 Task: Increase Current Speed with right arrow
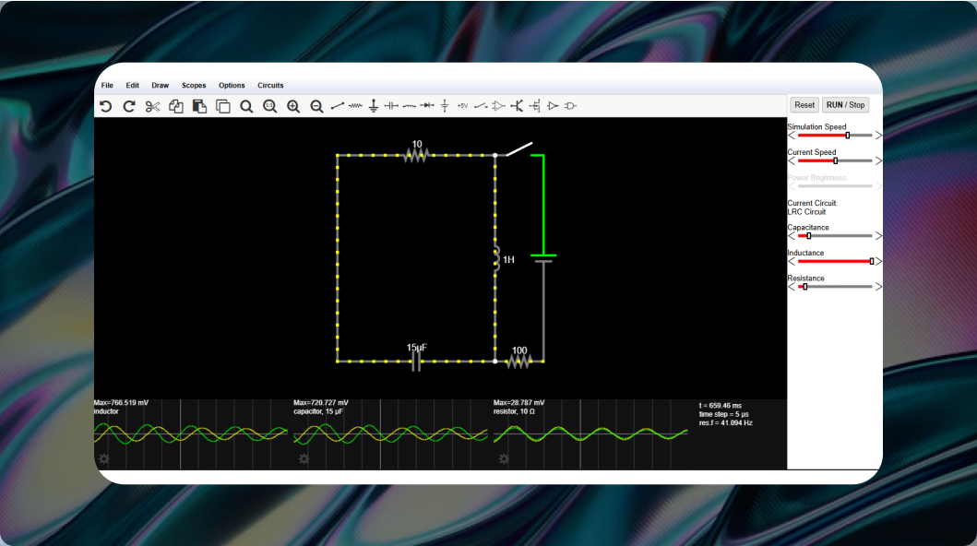tap(878, 160)
